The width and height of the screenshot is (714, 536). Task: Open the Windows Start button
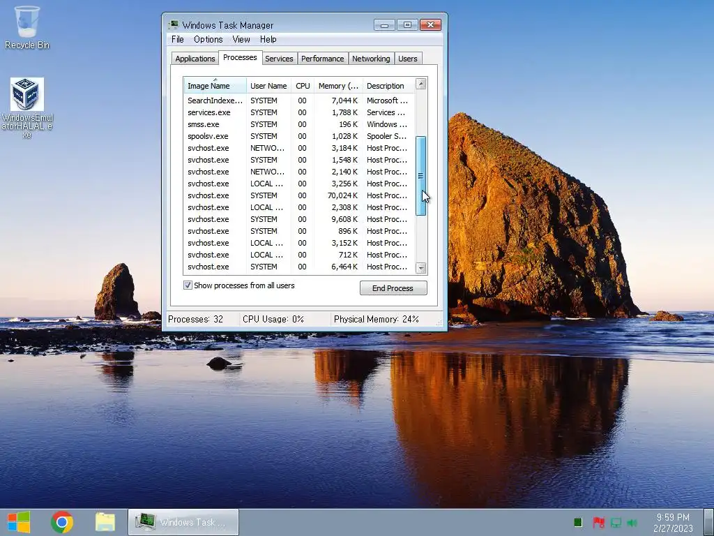[19, 522]
